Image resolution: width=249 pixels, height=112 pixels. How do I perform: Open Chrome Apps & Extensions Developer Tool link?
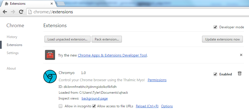[x=112, y=55]
